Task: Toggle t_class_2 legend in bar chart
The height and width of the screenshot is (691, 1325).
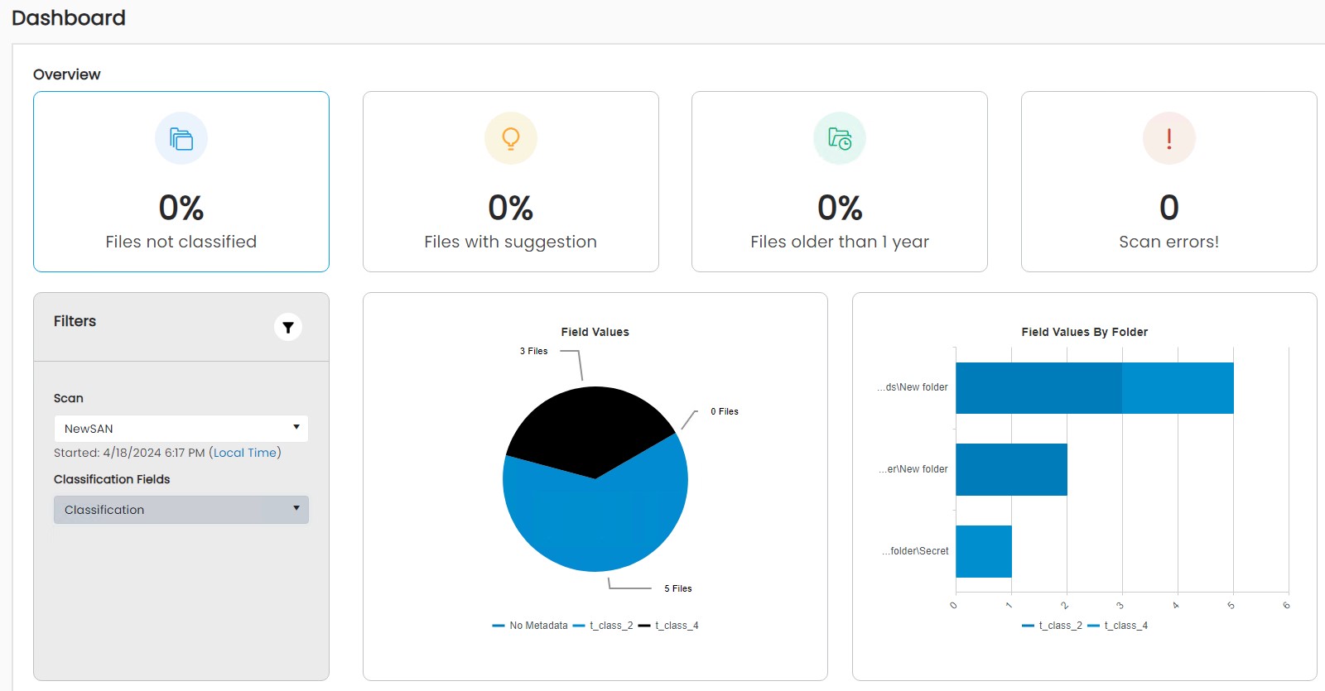Action: pyautogui.click(x=1052, y=626)
